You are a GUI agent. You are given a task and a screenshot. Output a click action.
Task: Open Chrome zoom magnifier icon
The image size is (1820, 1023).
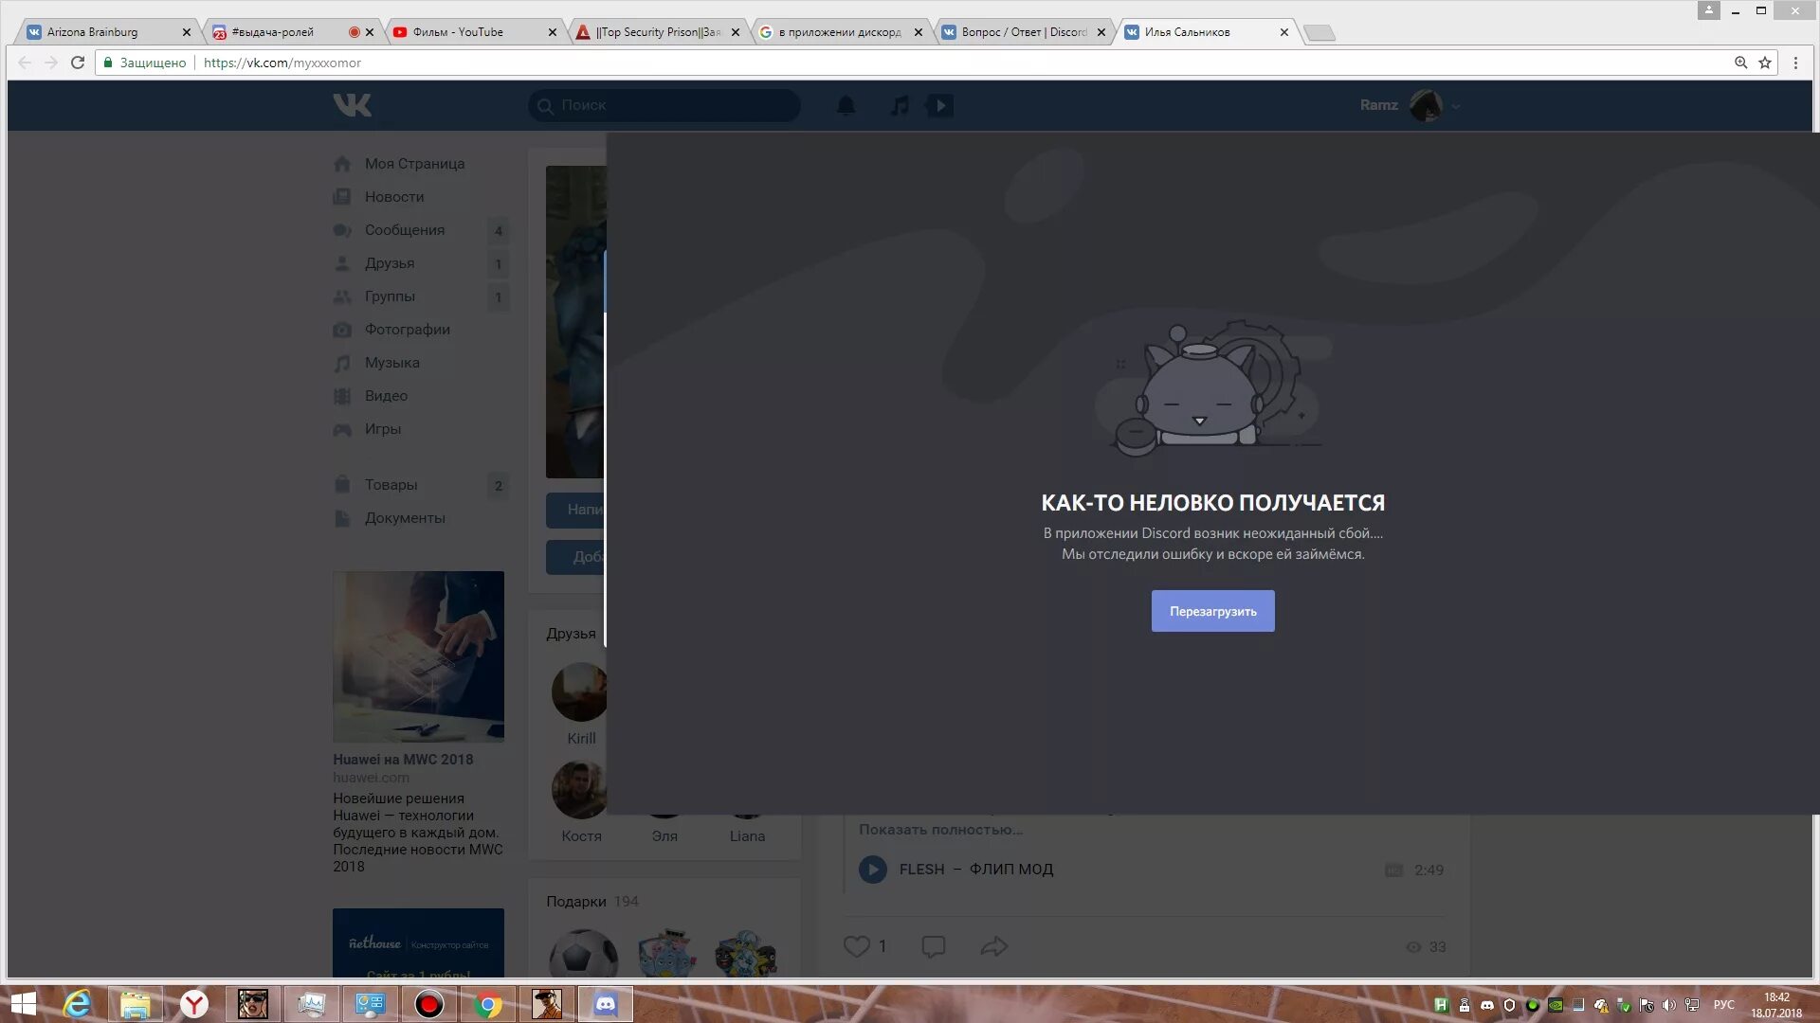tap(1740, 63)
